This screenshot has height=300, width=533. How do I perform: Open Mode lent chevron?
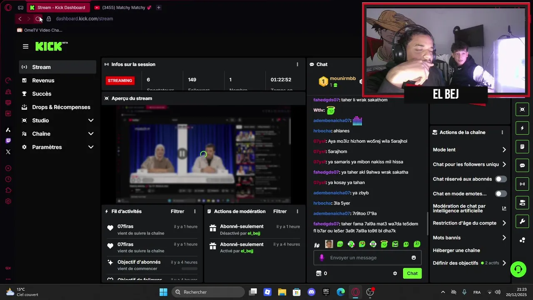point(504,150)
